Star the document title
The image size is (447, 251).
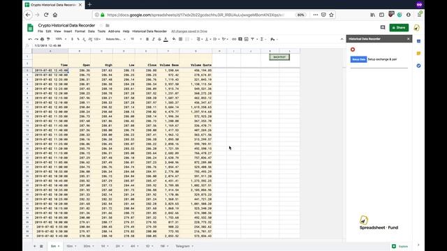101,25
